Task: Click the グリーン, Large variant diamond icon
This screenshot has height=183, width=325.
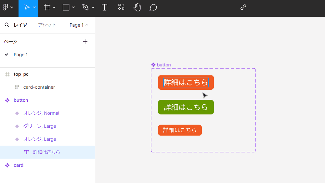Action: [17, 126]
